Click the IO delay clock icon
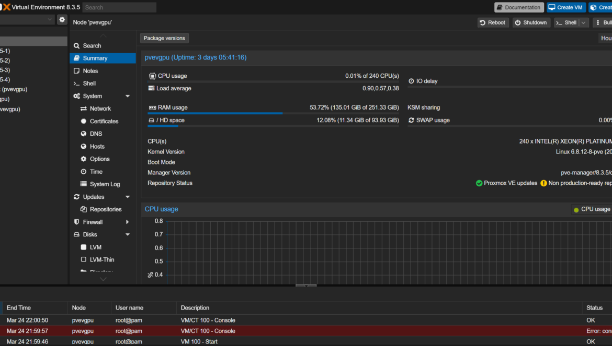This screenshot has width=612, height=346. (411, 81)
